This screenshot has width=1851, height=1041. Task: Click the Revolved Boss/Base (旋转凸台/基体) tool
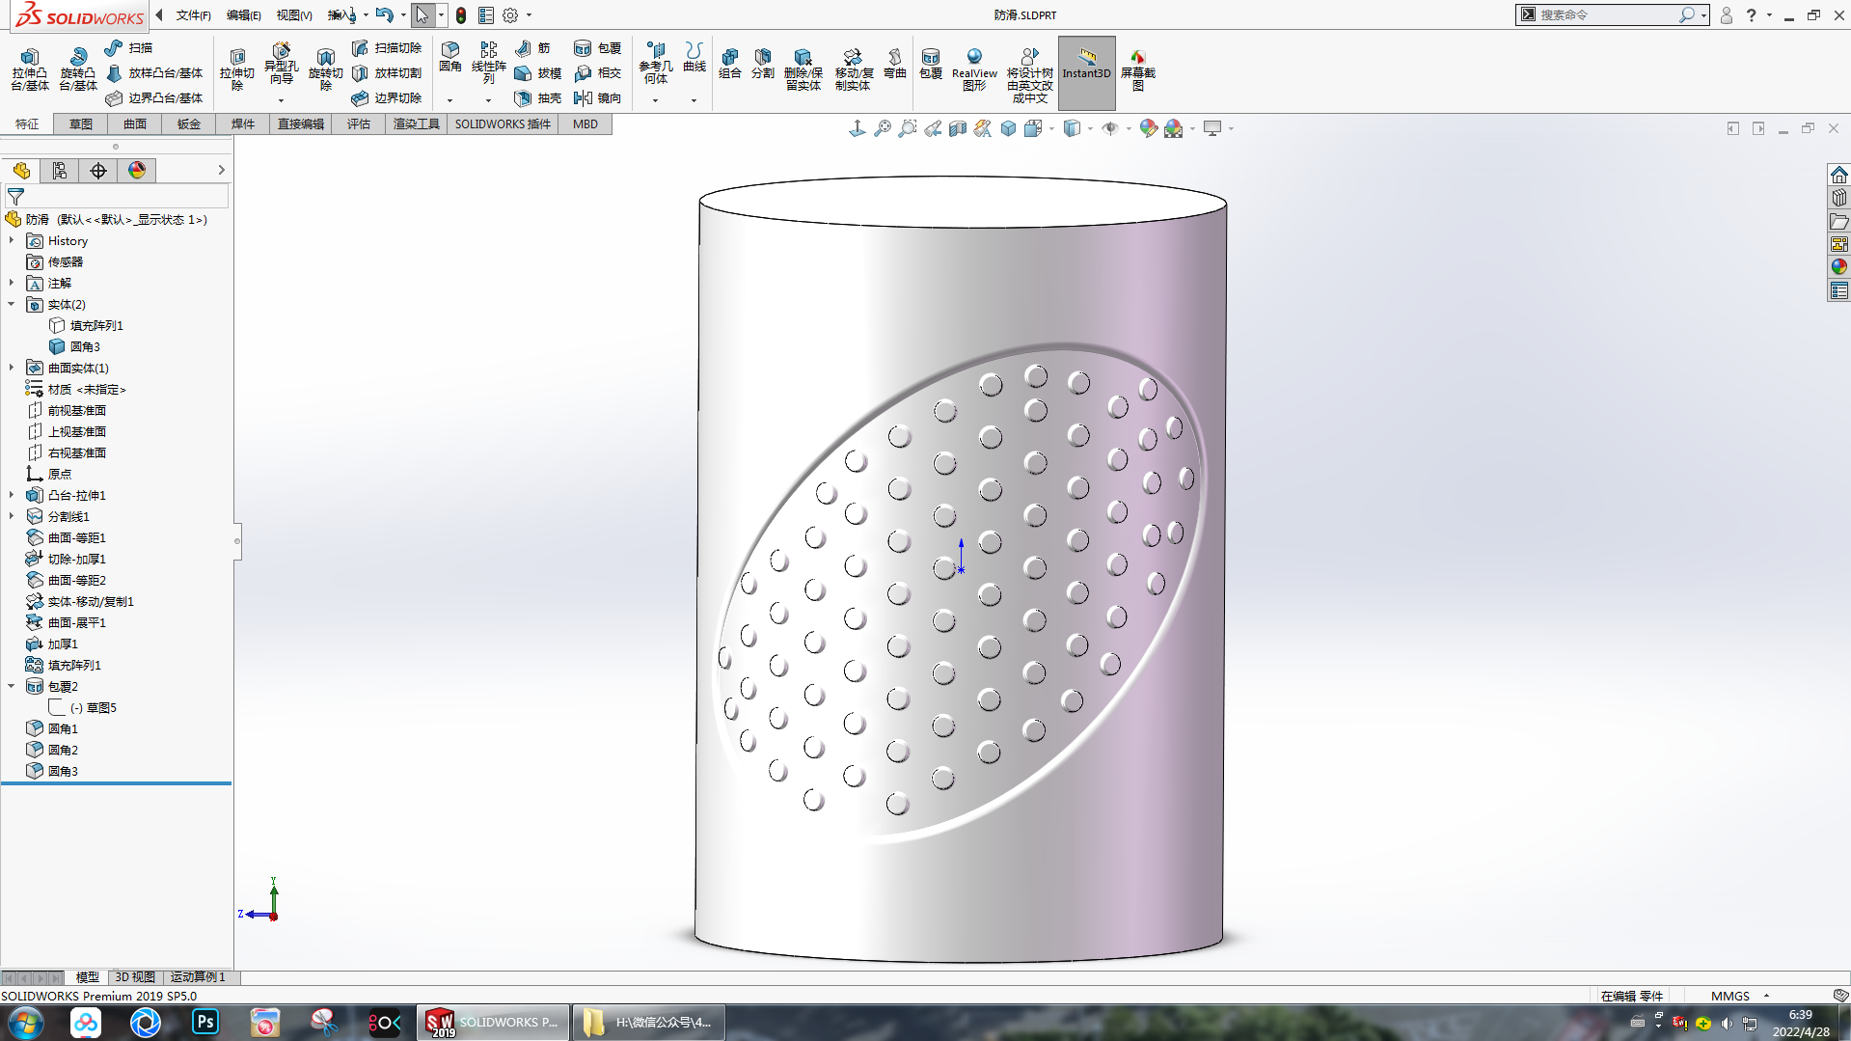(x=77, y=69)
